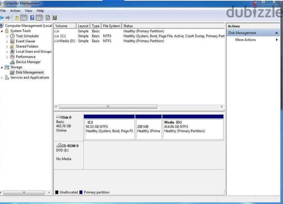This screenshot has width=283, height=204.
Task: Click the Services and Applications icon
Action: (7, 78)
